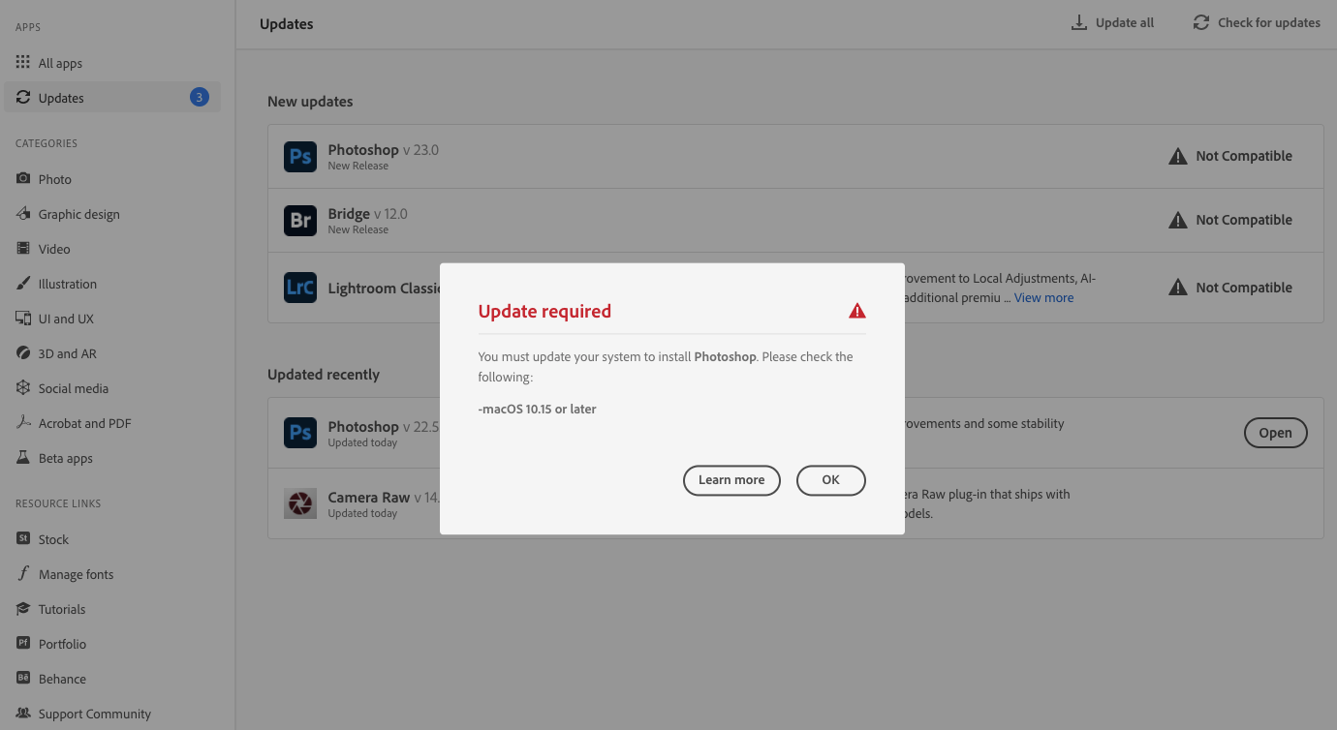Click the Updates page title
This screenshot has height=730, width=1337.
(287, 23)
